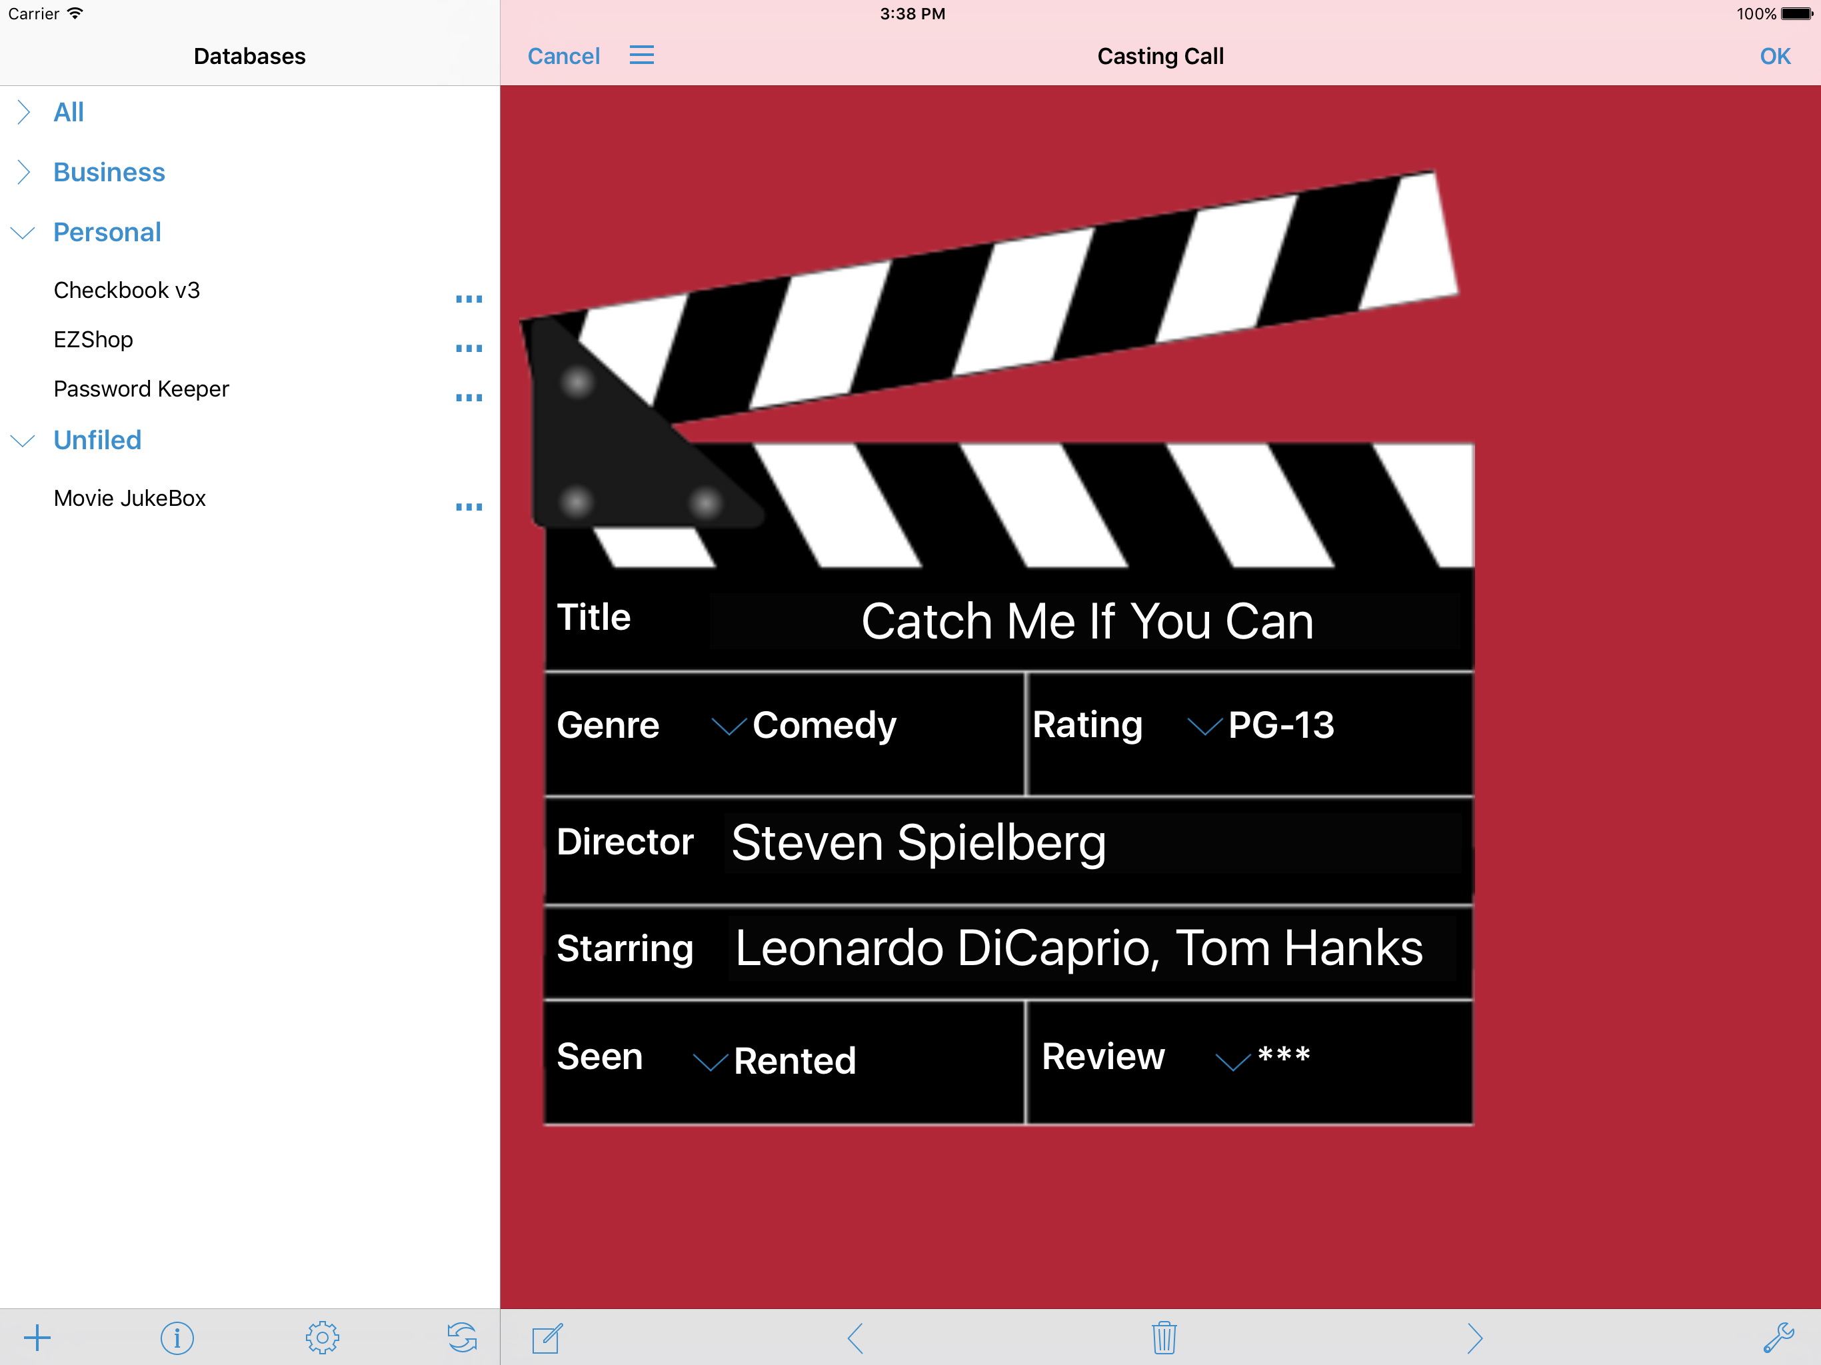
Task: Open options dots for Checkbook v3
Action: click(x=469, y=298)
